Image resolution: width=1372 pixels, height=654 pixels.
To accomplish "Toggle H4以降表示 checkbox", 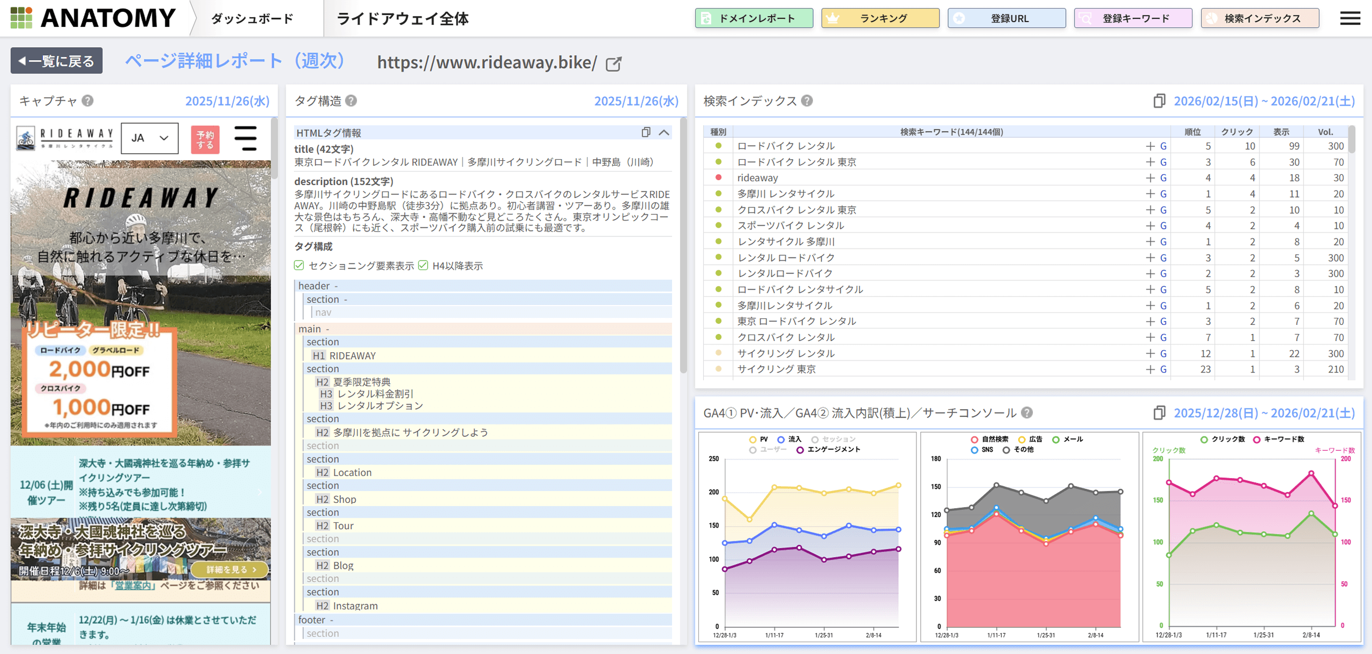I will [423, 265].
